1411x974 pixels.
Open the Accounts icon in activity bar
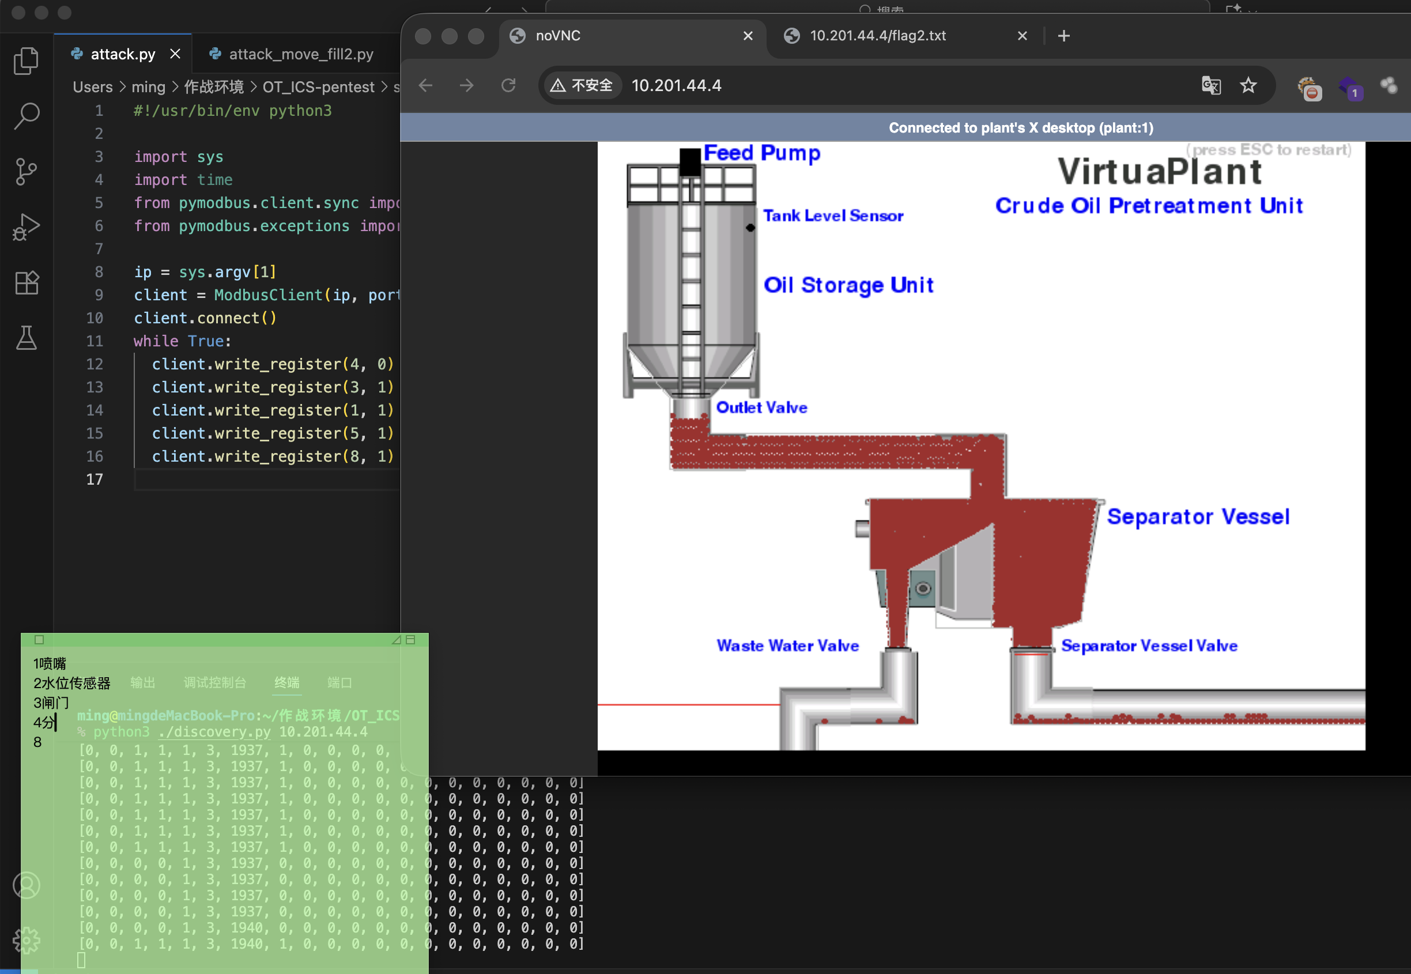tap(27, 885)
